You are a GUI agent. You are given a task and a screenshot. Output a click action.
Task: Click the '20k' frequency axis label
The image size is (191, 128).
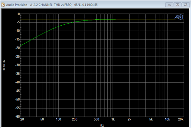tap(181, 119)
